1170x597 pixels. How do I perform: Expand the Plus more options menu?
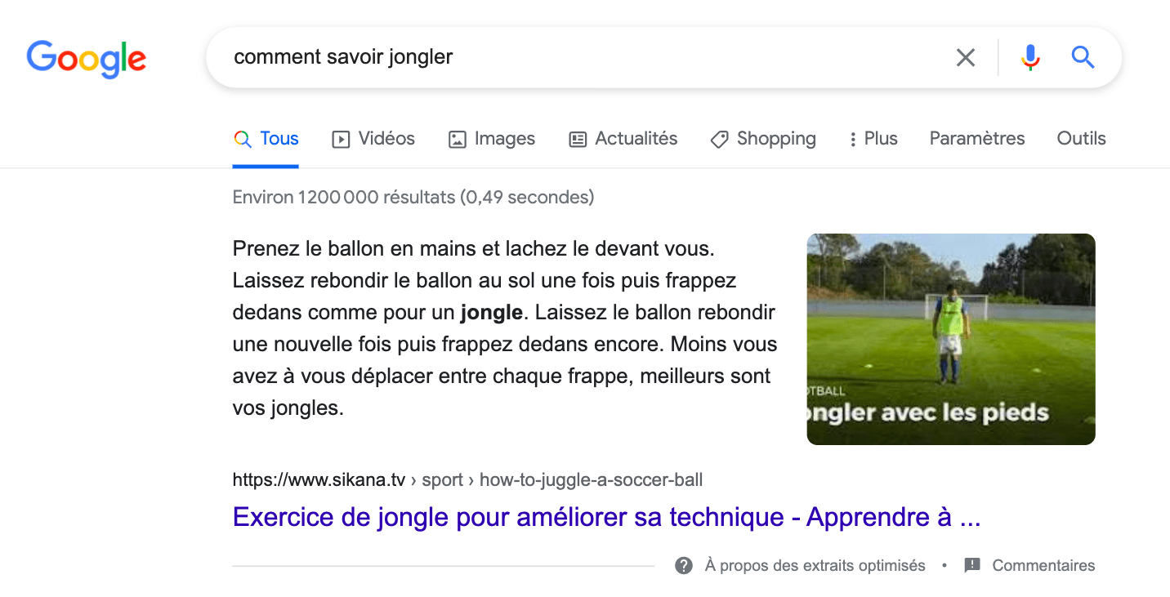tap(873, 139)
